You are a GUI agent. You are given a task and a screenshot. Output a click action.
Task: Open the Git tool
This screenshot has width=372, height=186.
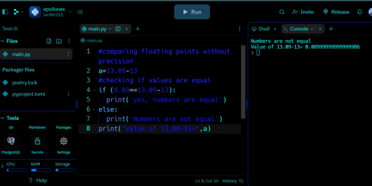11,128
